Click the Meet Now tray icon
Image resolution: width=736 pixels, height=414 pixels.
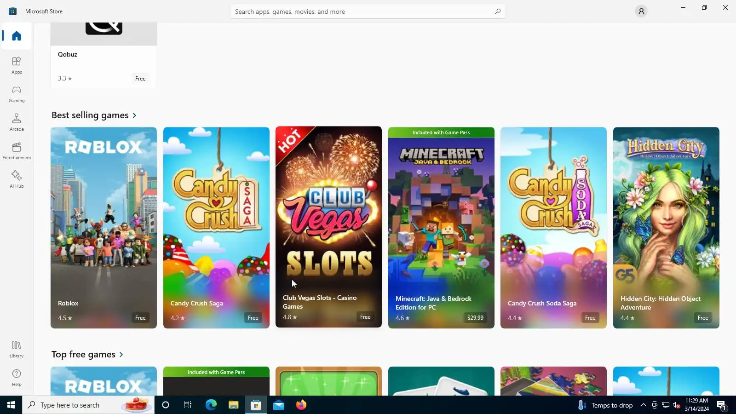655,405
